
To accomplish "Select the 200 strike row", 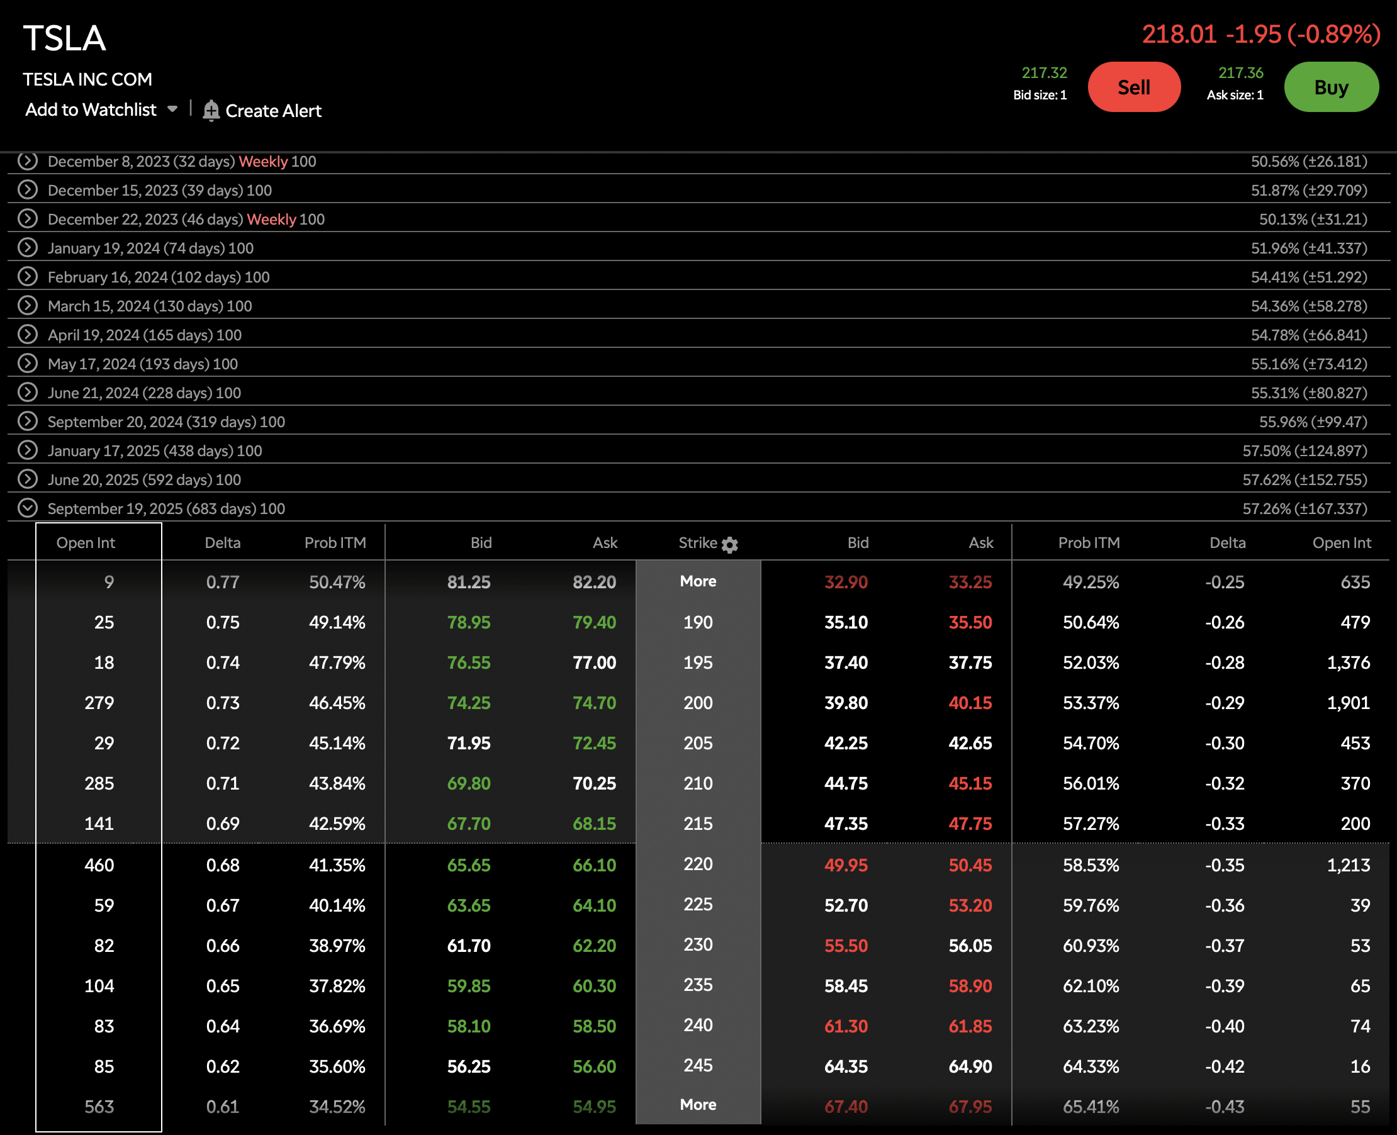I will (698, 703).
